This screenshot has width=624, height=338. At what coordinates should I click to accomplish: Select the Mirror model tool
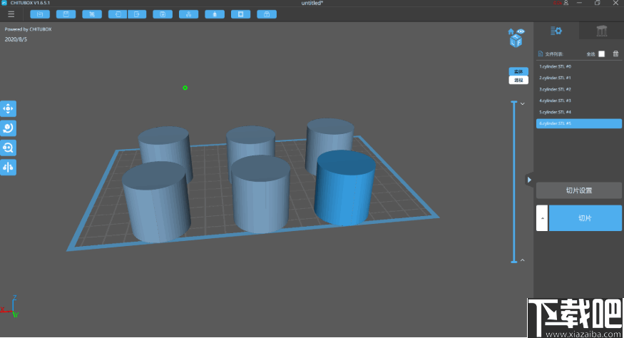click(8, 167)
